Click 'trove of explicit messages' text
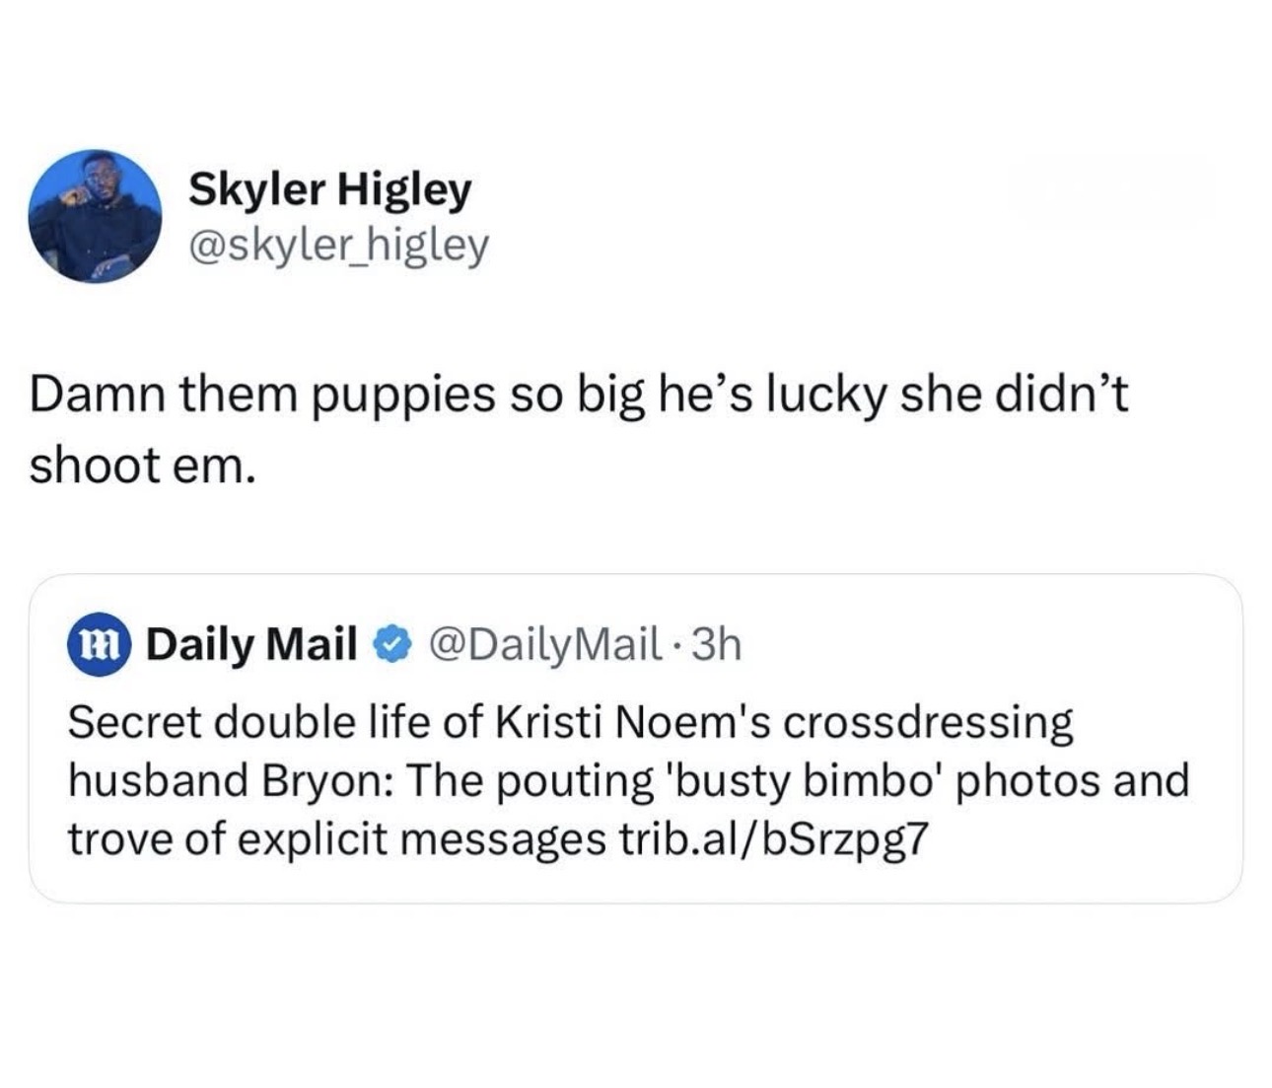 334,839
